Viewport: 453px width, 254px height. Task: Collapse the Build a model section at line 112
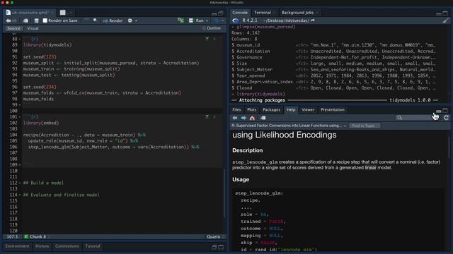coord(20,183)
